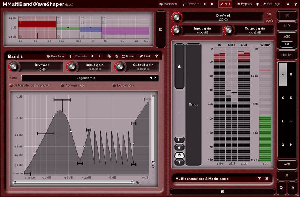Screen dimensions: 300x197
Task: Toggle the AGC button
Action: click(x=287, y=36)
